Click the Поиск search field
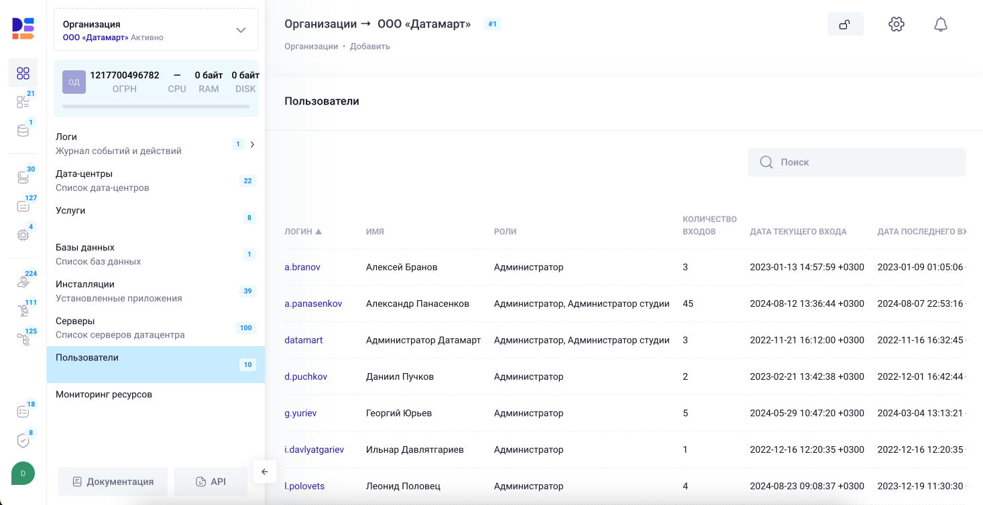This screenshot has width=983, height=505. point(856,162)
